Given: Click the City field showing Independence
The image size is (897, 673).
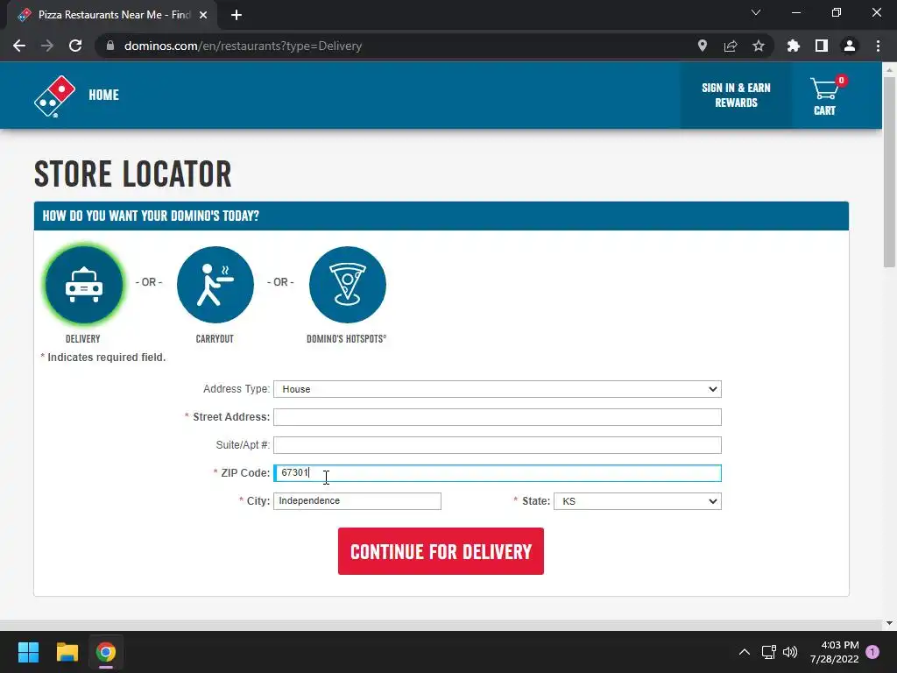Looking at the screenshot, I should point(357,501).
